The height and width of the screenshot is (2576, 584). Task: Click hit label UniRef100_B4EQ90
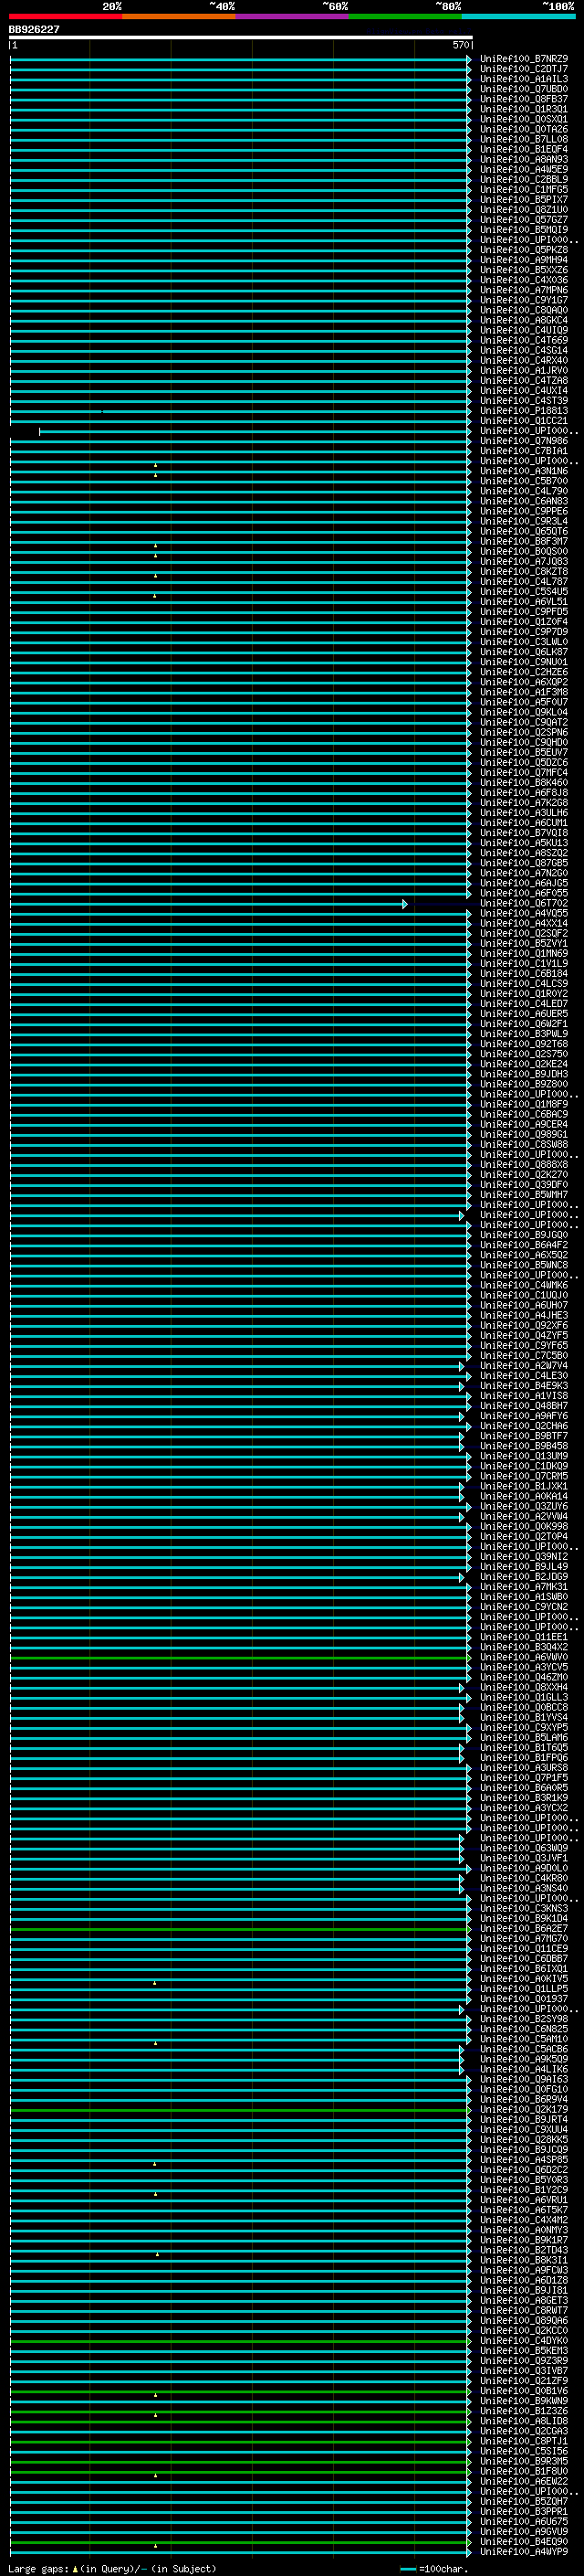click(524, 2543)
